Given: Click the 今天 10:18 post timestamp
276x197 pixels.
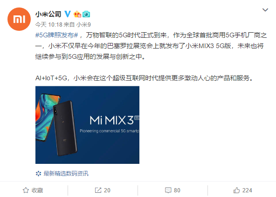Looking at the screenshot, I should point(48,25).
